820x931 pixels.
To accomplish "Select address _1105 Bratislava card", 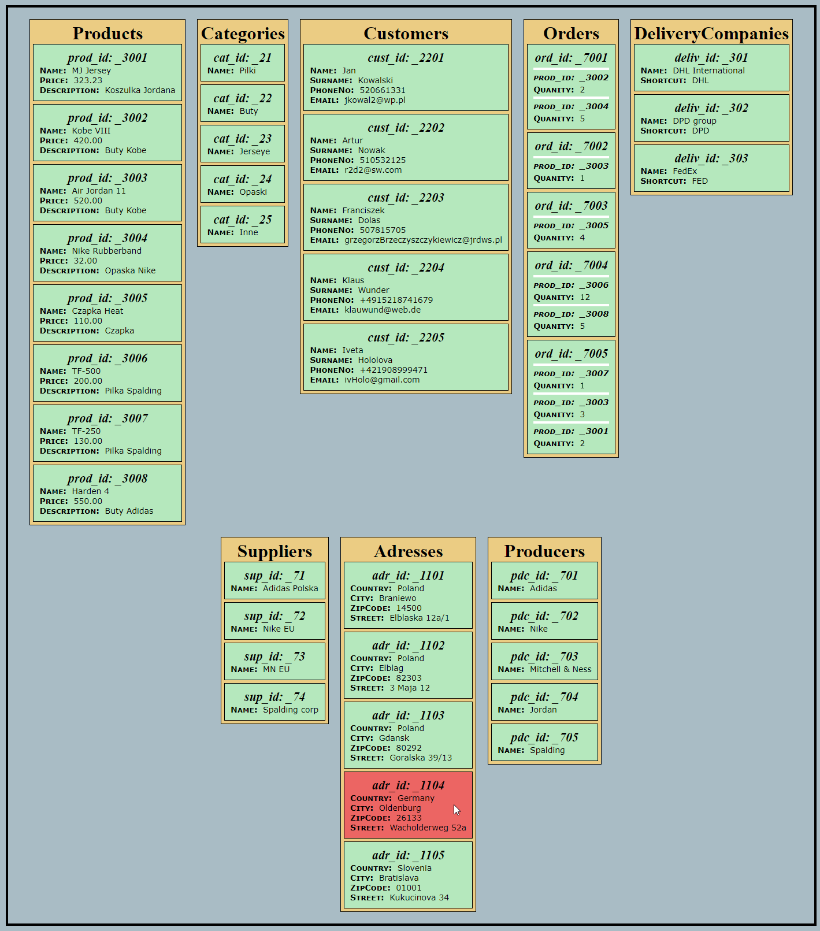I will click(408, 875).
